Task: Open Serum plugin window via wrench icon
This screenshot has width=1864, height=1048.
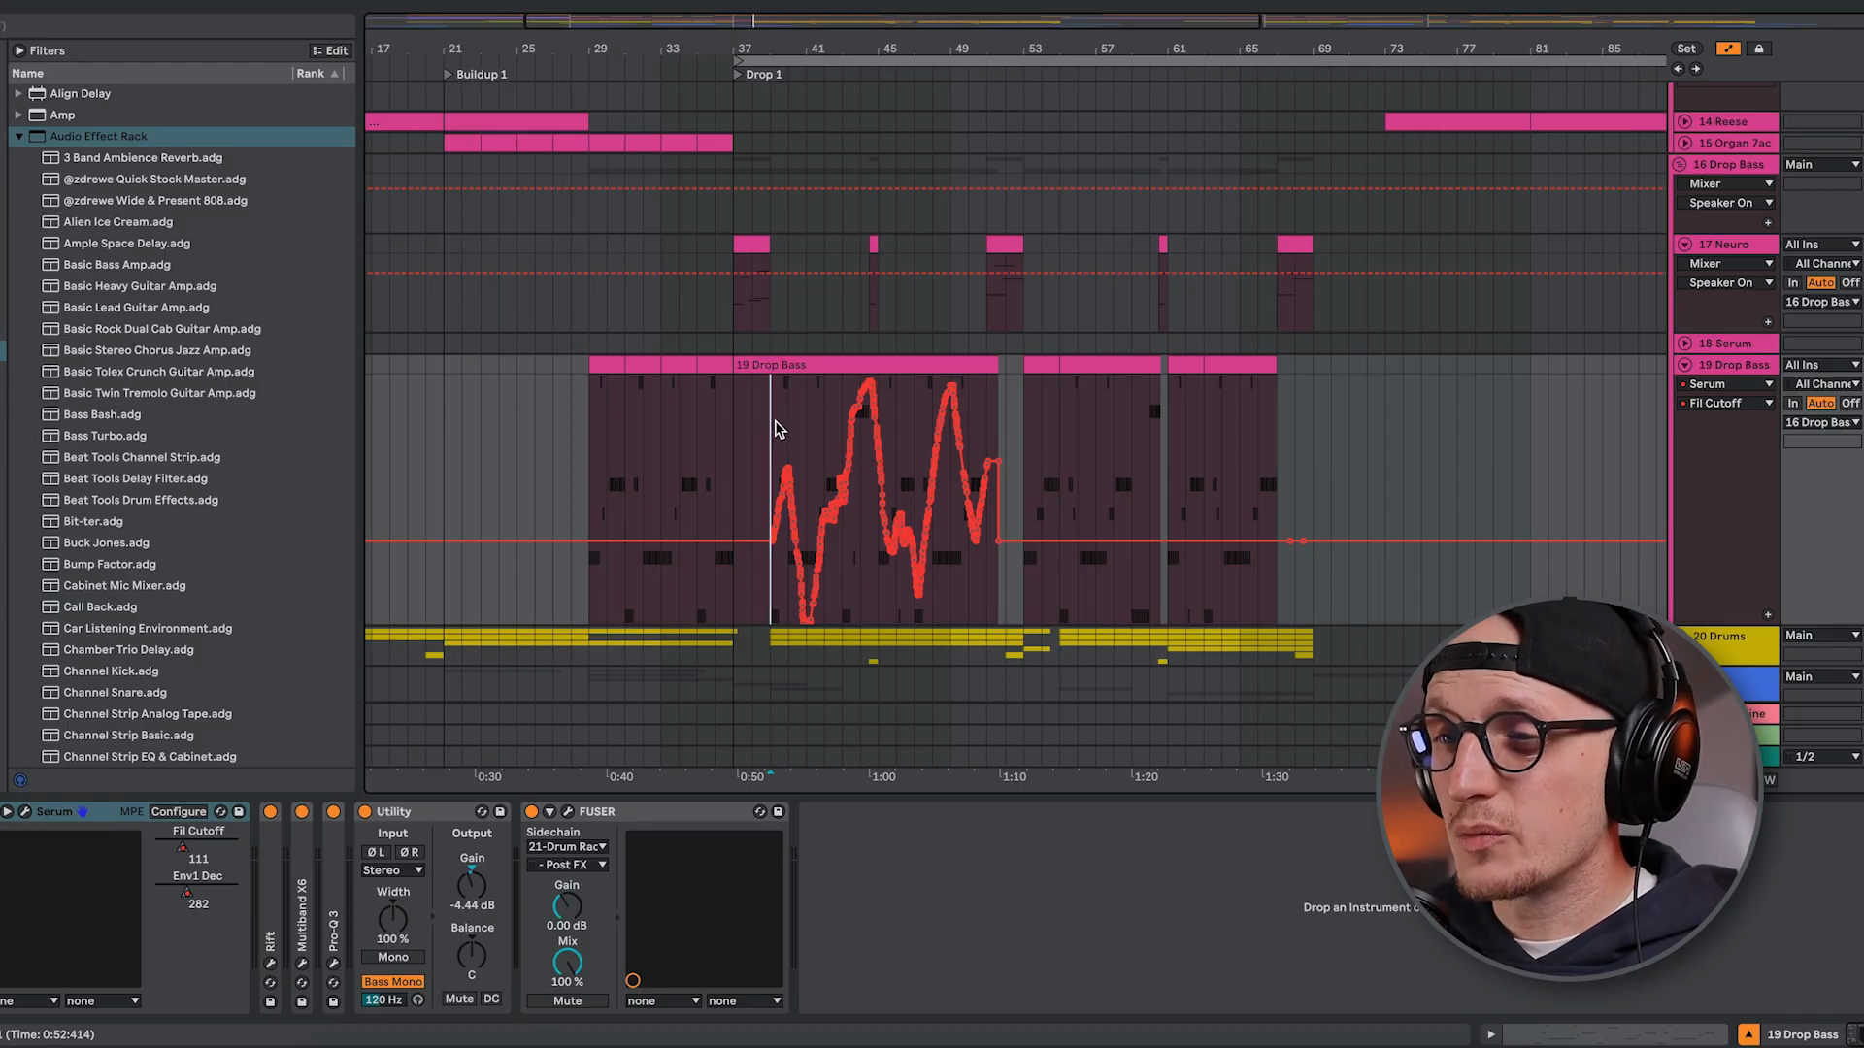Action: point(25,811)
